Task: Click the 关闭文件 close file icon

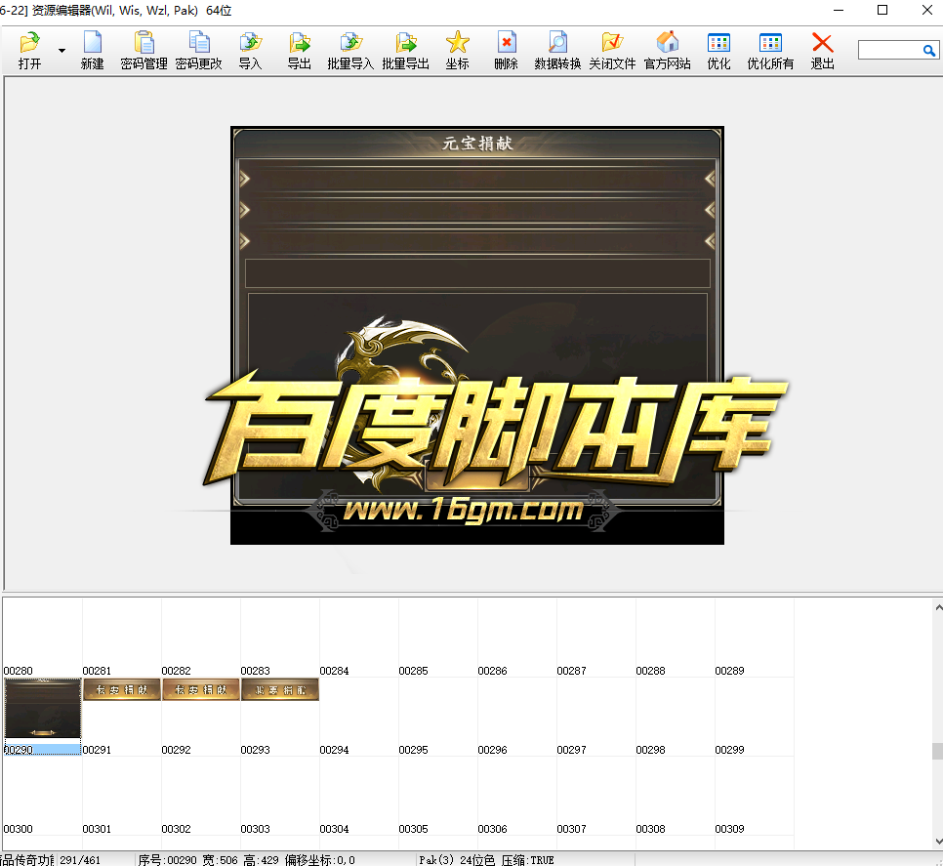Action: pos(612,51)
